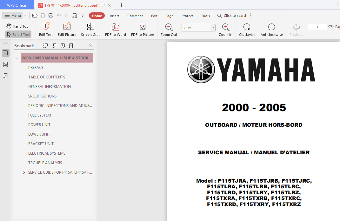Viewport: 340px width, 221px height.
Task: Select the 17970114-2000 PDF document tab
Action: click(71, 5)
